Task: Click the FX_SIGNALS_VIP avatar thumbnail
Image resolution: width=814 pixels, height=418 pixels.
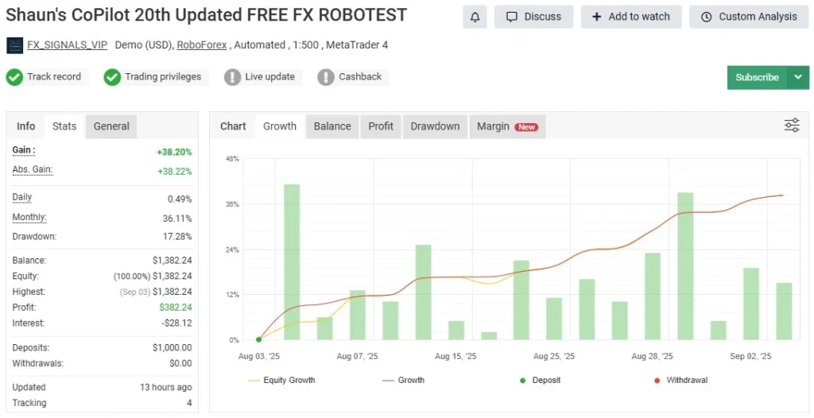Action: [14, 45]
